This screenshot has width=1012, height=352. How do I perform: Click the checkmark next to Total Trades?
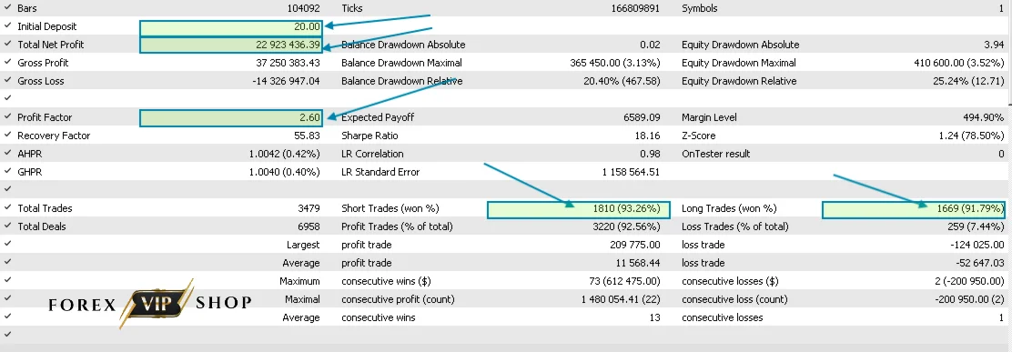tap(7, 208)
